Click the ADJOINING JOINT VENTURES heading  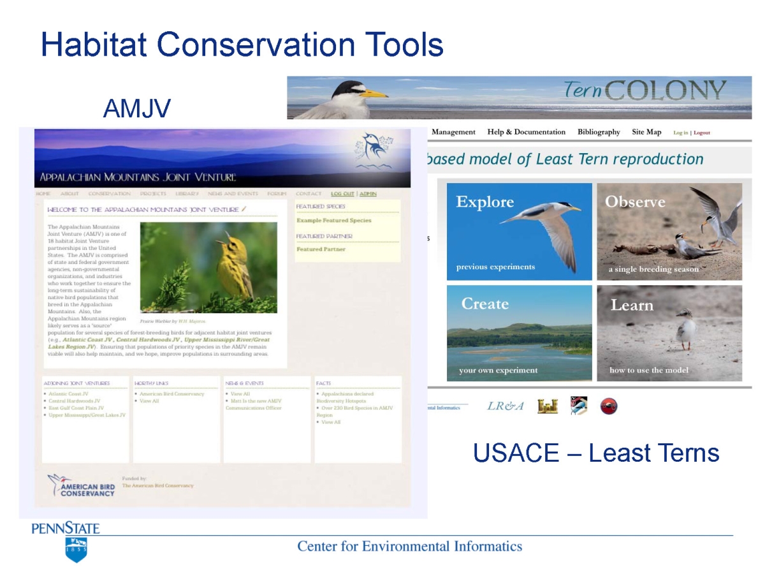coord(76,383)
